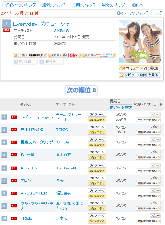
Task: Buy CD at amazon.co.jp for rank 1
Action: point(30,55)
